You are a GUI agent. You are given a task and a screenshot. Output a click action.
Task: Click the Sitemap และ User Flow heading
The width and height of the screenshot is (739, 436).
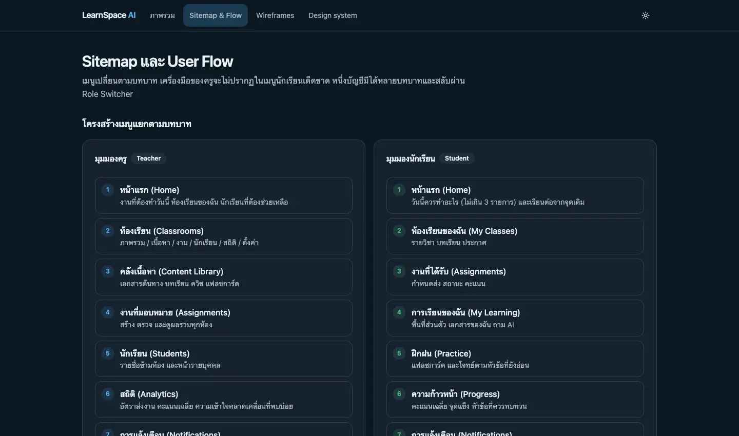[x=158, y=62]
